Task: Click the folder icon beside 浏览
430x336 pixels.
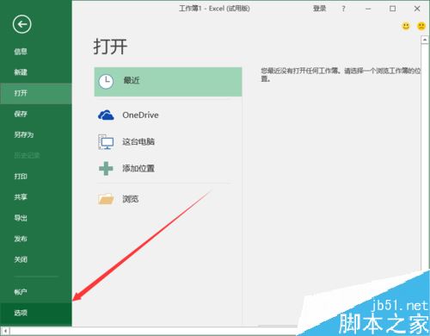Action: [106, 199]
